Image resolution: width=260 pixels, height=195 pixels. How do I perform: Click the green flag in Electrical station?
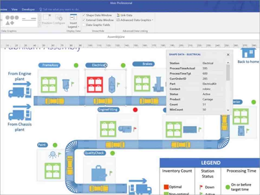(118, 84)
